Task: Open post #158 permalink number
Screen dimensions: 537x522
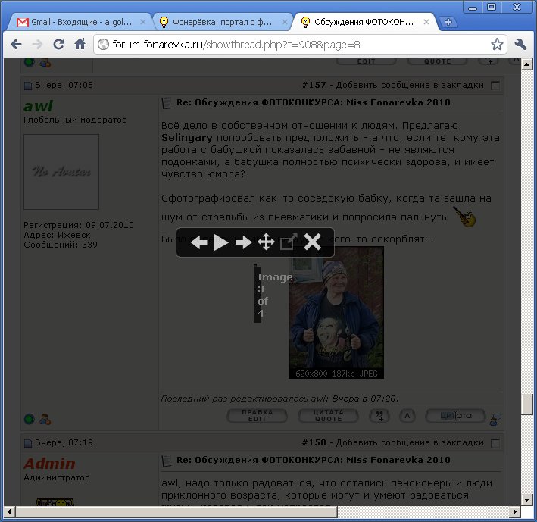Action: coord(314,442)
